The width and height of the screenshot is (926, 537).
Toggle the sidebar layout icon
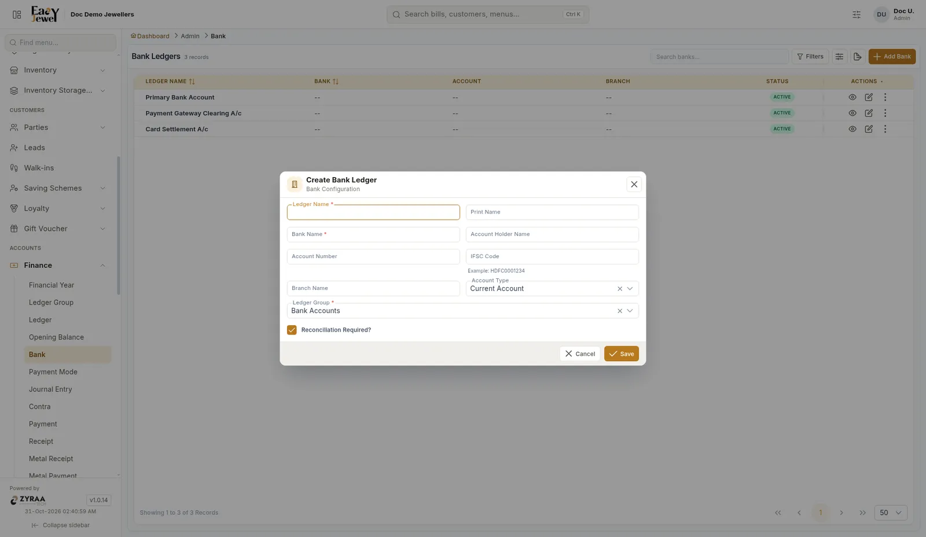17,14
